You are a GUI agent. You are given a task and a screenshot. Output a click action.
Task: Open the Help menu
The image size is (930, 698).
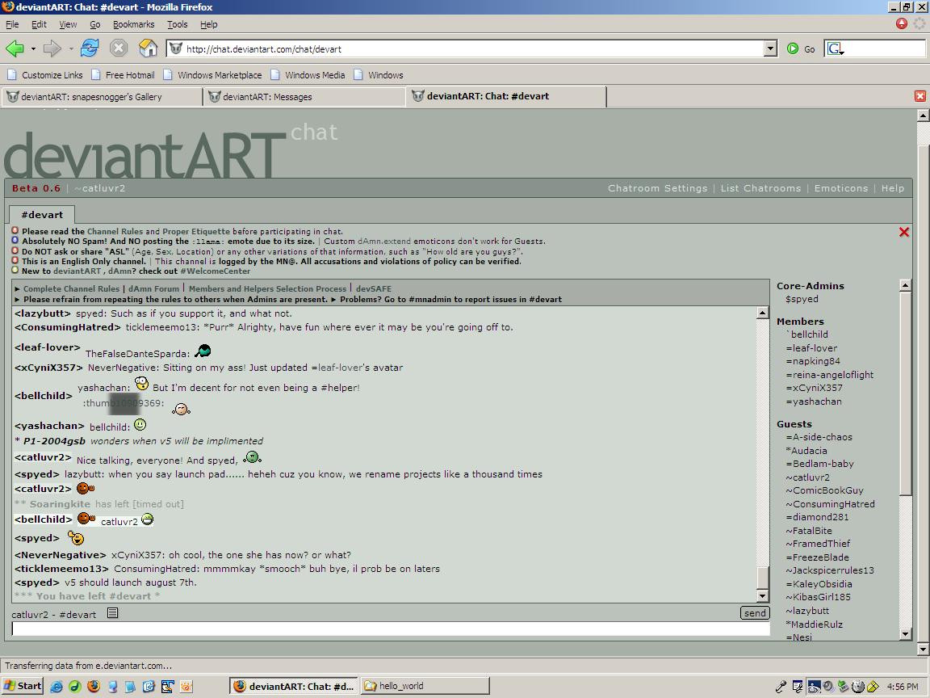point(209,24)
